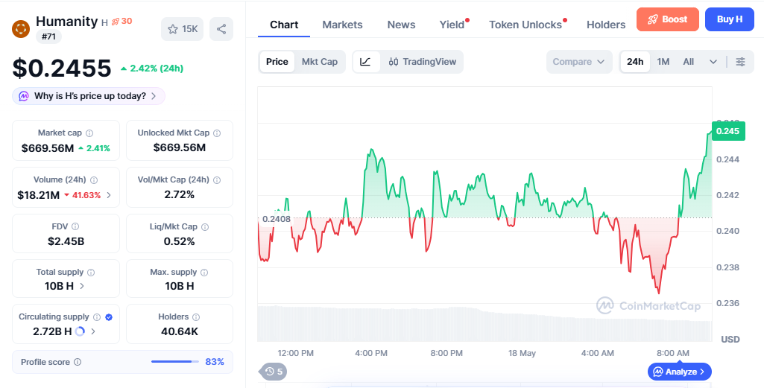Screen dimensions: 764x388
Task: Click the $2.45B FDV value
Action: [x=66, y=241]
